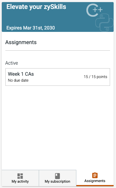Click the My activity dashboard icon

point(20,176)
